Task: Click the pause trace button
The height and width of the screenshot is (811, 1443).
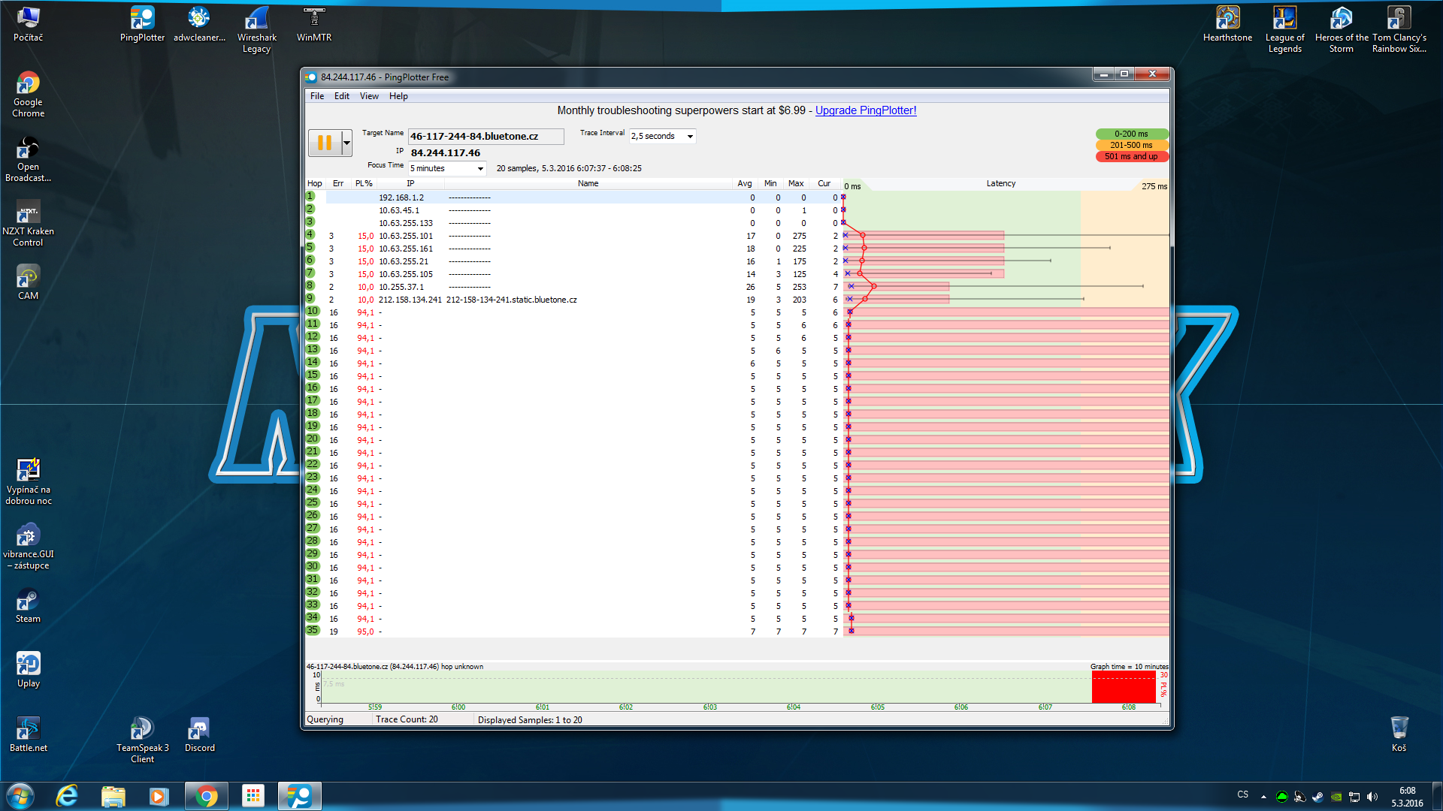Action: (325, 143)
